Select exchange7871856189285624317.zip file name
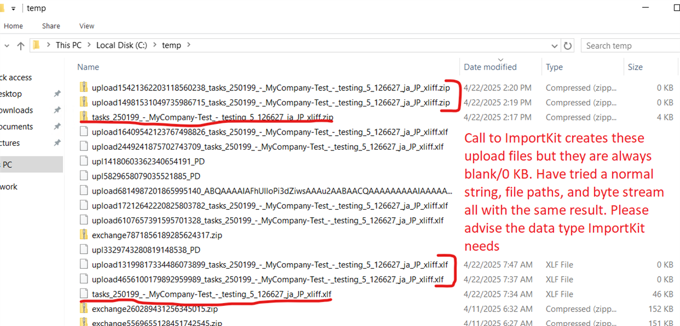 click(157, 235)
